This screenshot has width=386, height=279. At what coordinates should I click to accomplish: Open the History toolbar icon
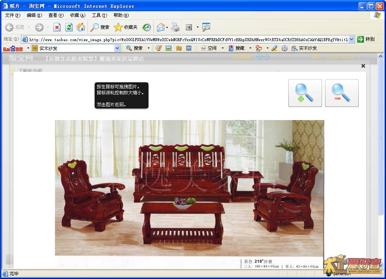tap(147, 27)
